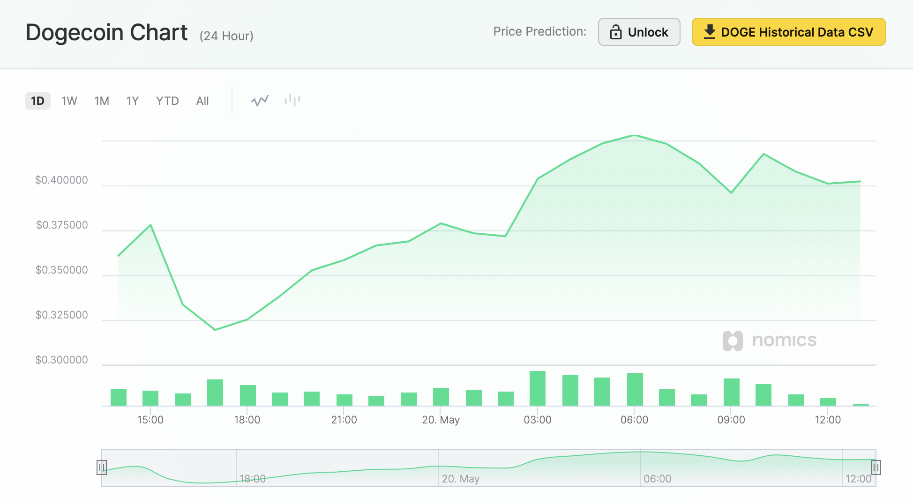
Task: Click 06:00 marker in the navigator
Action: tap(658, 479)
